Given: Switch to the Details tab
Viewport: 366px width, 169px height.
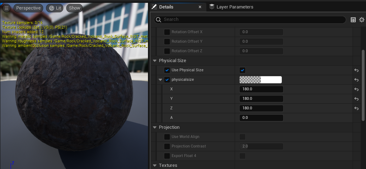Looking at the screenshot, I should (x=166, y=7).
